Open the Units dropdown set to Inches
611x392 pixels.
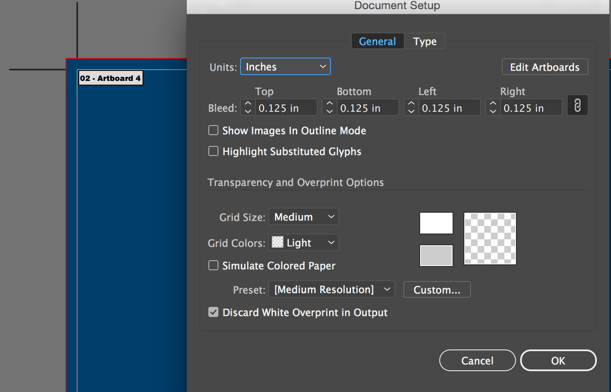coord(285,67)
